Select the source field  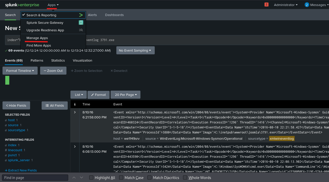(x=13, y=125)
